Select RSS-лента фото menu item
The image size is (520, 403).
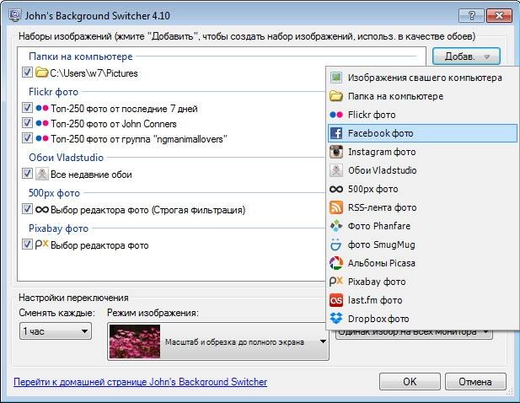422,207
